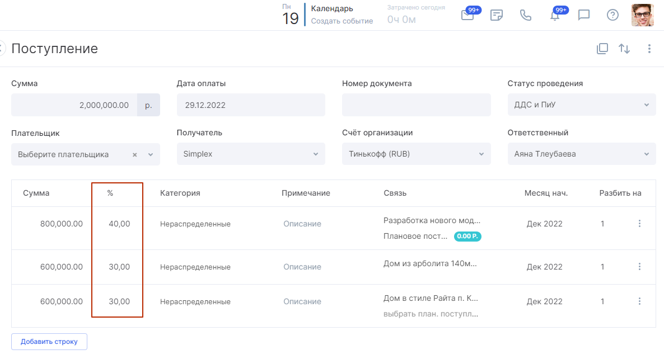Click the copy/duplicate record icon
Viewport: 664px width, 359px height.
[x=602, y=49]
